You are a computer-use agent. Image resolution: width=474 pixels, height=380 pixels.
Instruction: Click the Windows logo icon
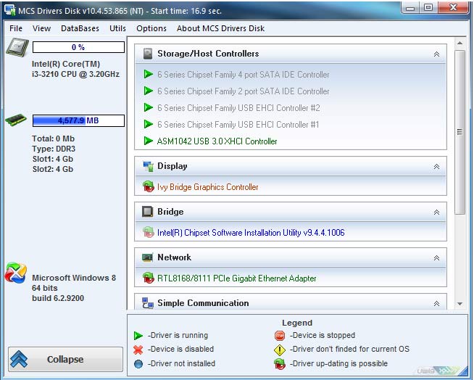(x=16, y=273)
